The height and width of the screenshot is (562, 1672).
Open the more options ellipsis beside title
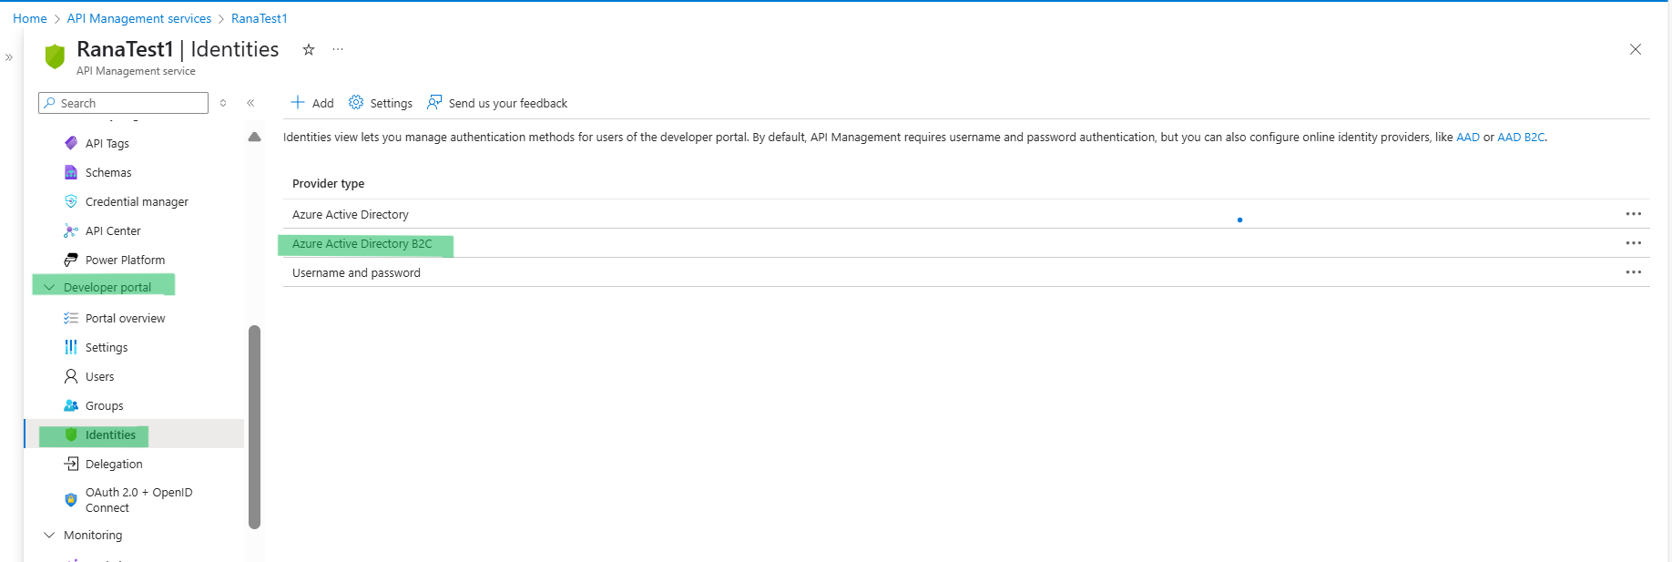tap(338, 49)
